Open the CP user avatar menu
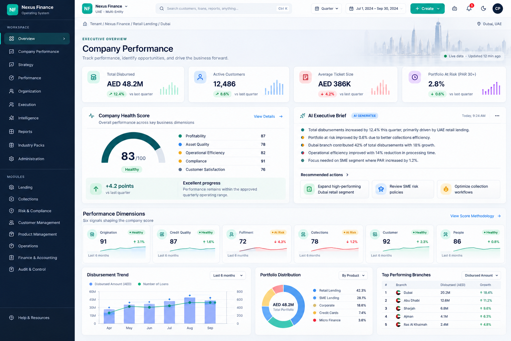 point(498,9)
